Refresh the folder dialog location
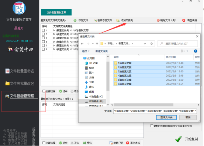The height and width of the screenshot is (146, 204). (152, 44)
